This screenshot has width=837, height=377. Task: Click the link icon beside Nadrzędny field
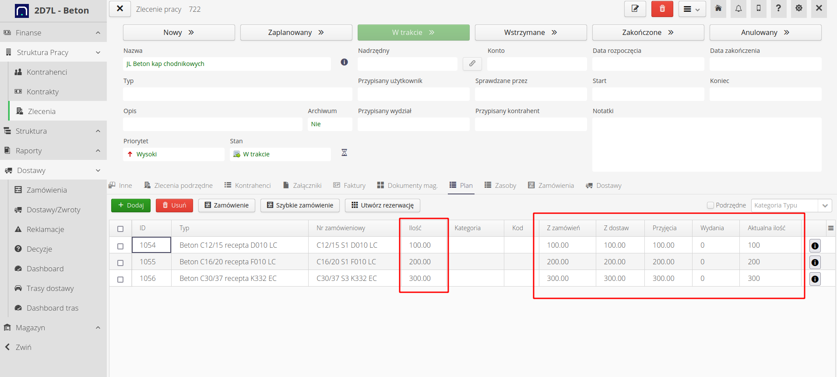tap(472, 64)
